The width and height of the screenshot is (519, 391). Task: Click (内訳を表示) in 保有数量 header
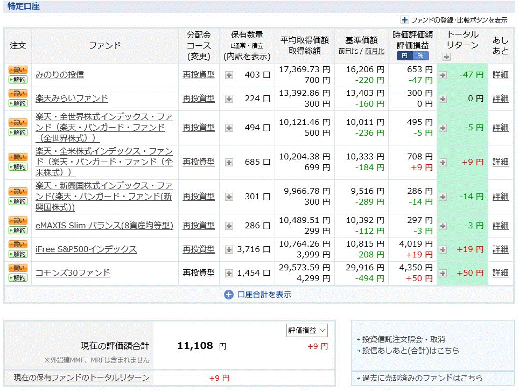[x=247, y=57]
